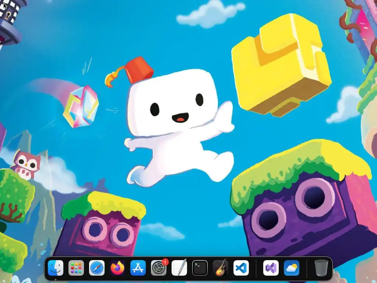The image size is (377, 283).
Task: Open Finder from the dock
Action: 56,268
